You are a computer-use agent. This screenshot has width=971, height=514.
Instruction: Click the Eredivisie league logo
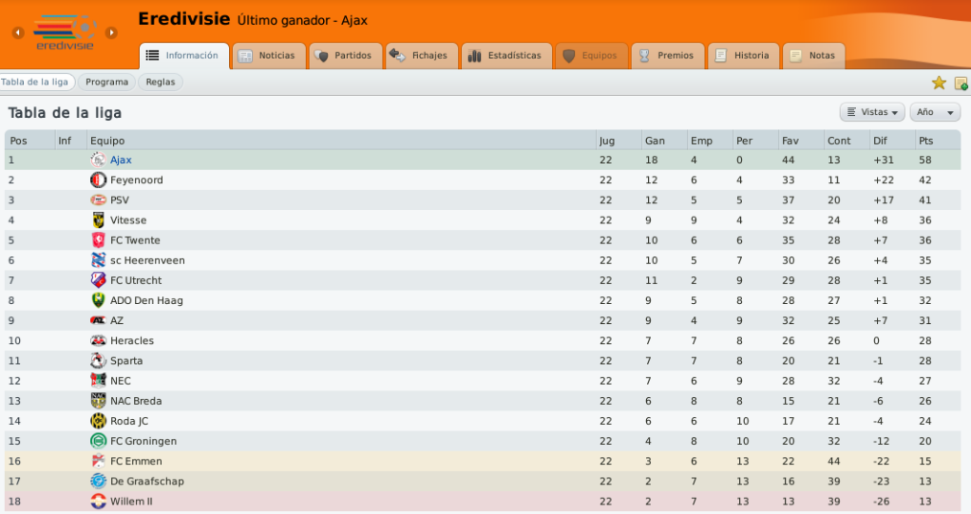[65, 32]
